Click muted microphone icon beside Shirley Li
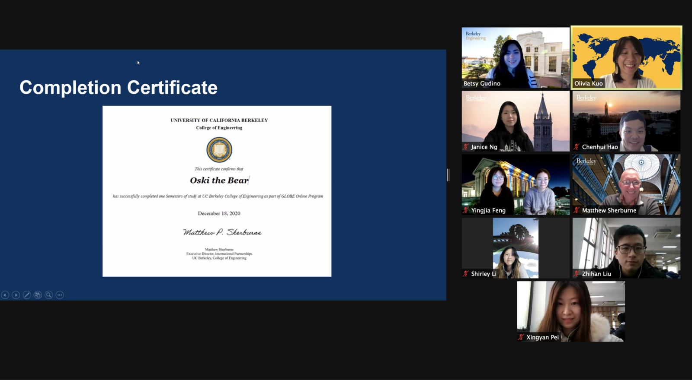Image resolution: width=692 pixels, height=380 pixels. [x=466, y=274]
